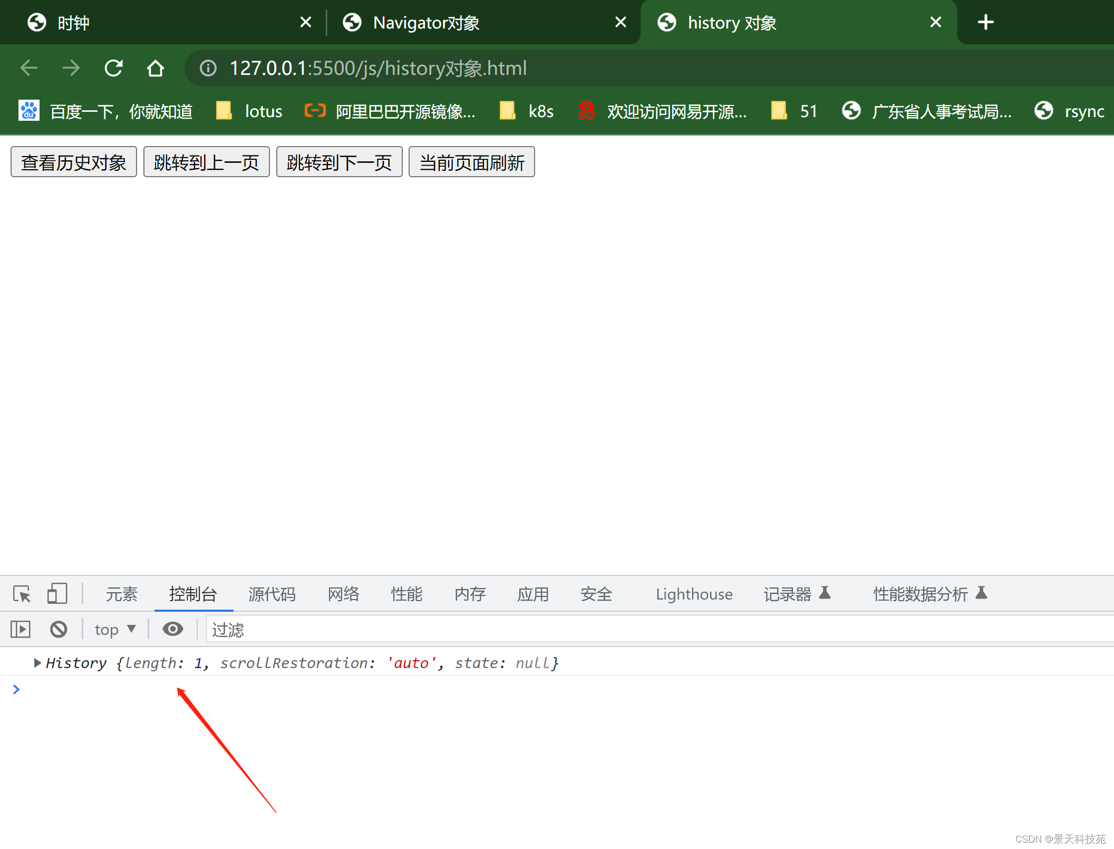Click the 跳转到下一页 button

point(340,162)
